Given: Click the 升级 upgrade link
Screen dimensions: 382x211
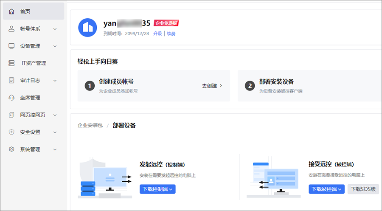Looking at the screenshot, I should click(157, 34).
